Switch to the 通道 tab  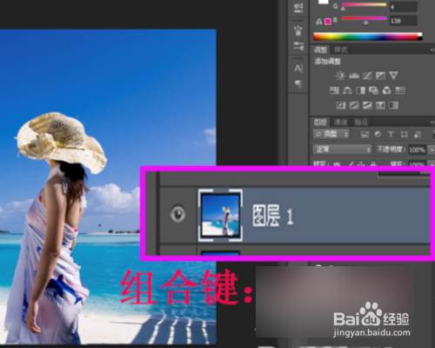point(340,122)
